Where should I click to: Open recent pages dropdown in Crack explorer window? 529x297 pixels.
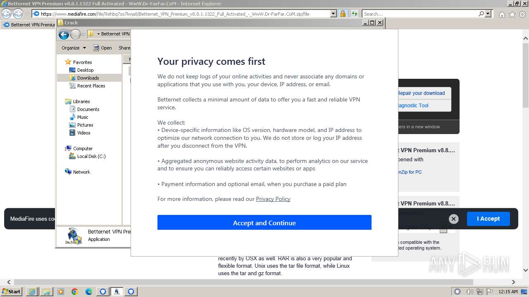click(x=83, y=34)
